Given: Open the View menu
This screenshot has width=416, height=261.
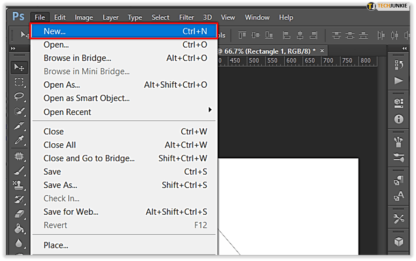Looking at the screenshot, I should click(228, 17).
